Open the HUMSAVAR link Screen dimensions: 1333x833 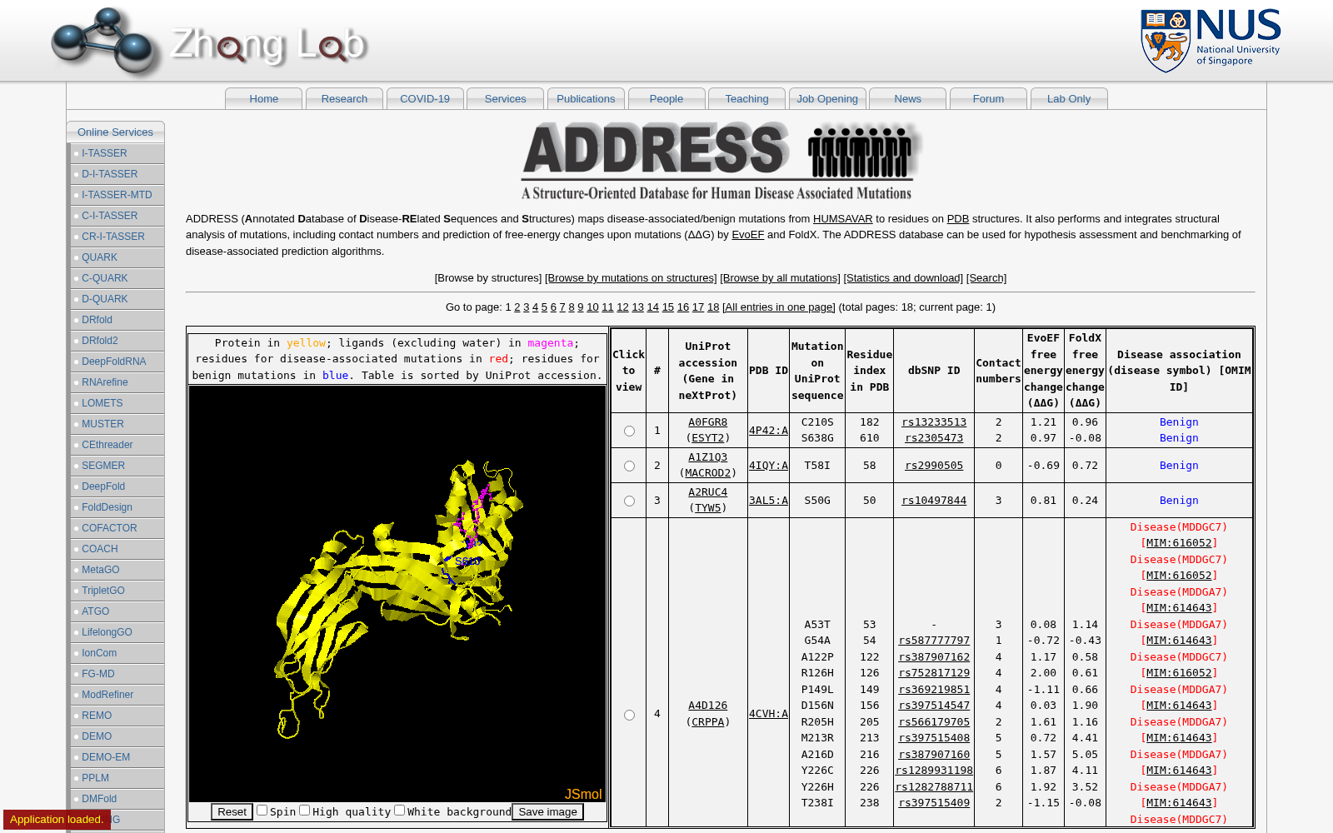click(842, 219)
